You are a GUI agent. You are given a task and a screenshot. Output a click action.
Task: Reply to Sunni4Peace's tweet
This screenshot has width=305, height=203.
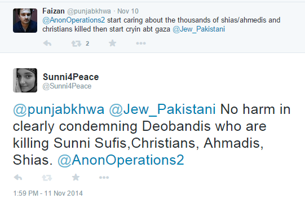[x=18, y=177]
